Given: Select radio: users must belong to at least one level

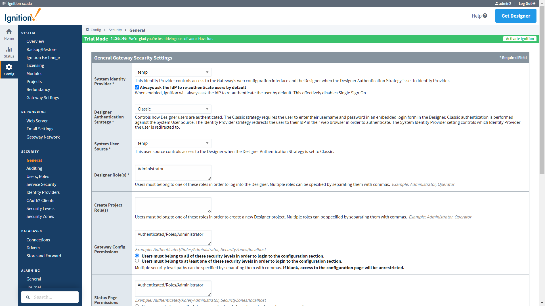Looking at the screenshot, I should click(x=137, y=261).
